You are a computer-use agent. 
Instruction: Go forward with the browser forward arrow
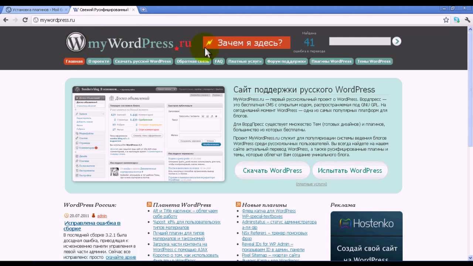pos(15,20)
